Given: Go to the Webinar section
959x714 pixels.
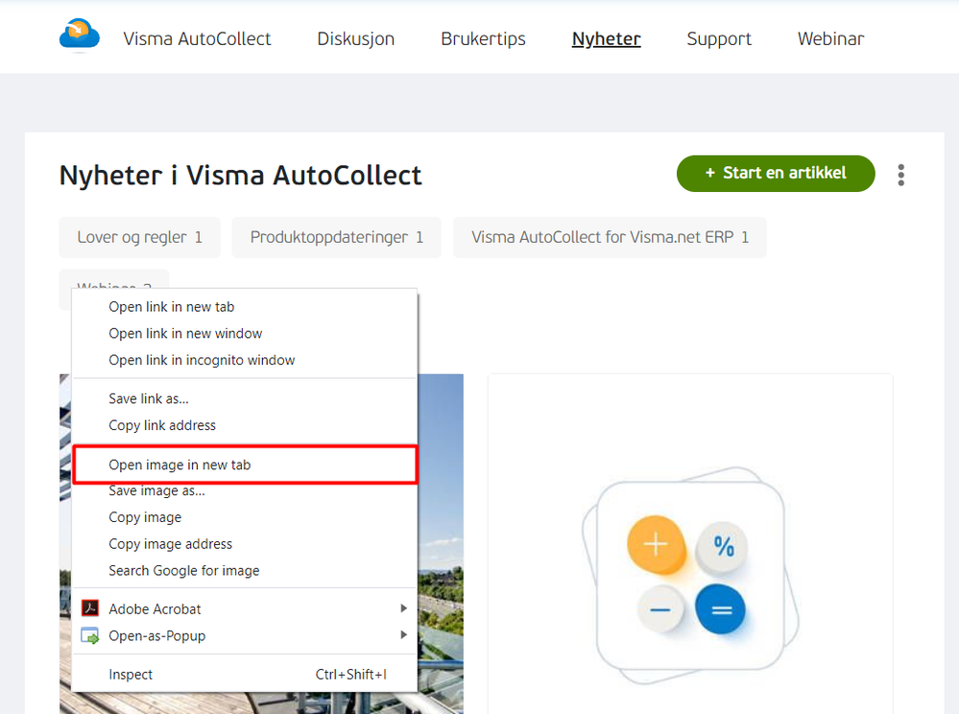Looking at the screenshot, I should click(x=830, y=38).
